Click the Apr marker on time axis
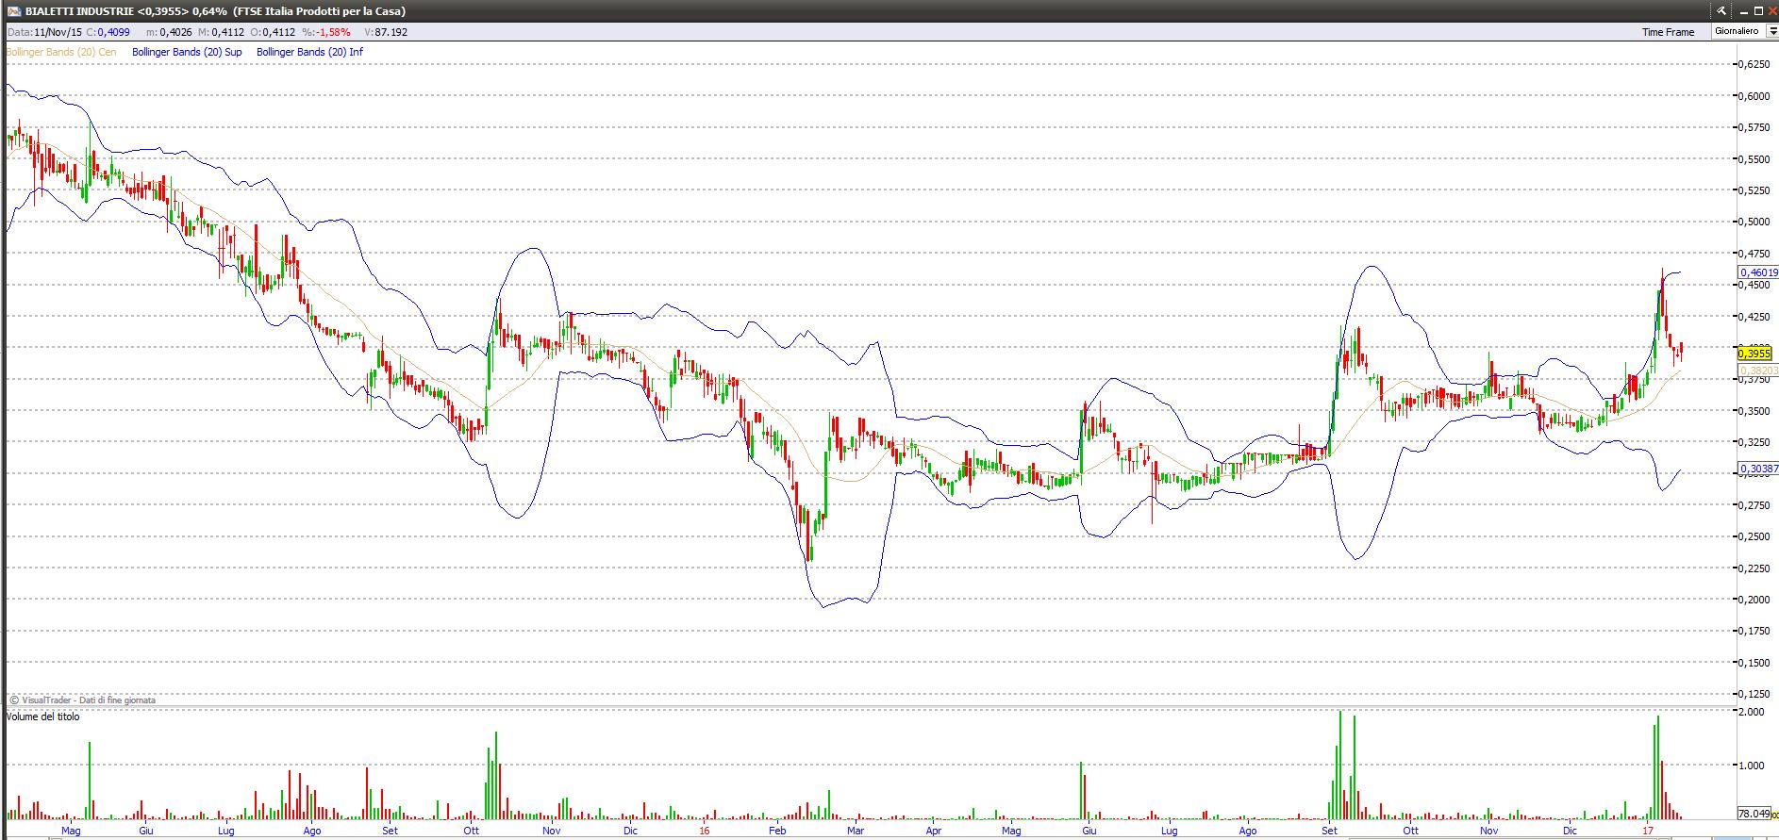Viewport: 1779px width, 840px height. pos(933,831)
